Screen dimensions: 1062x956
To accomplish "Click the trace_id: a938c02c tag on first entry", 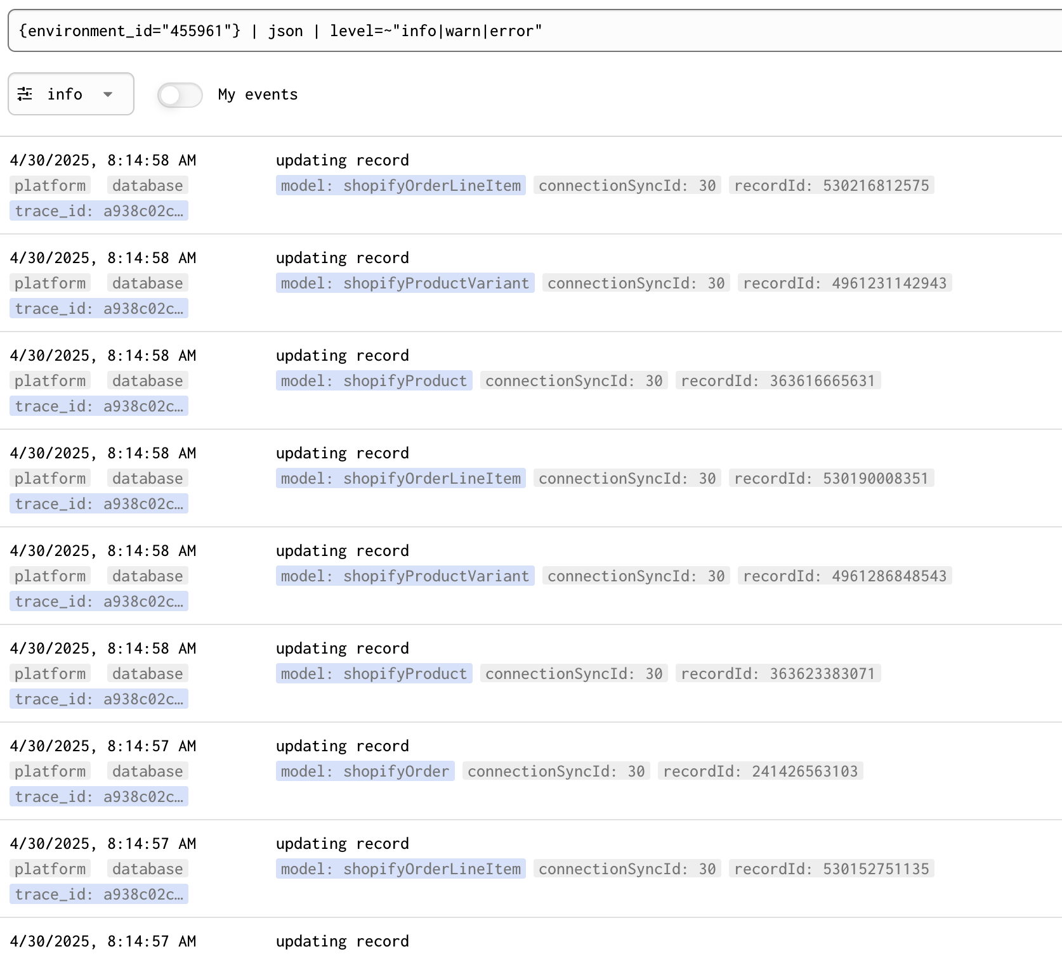I will pos(98,210).
